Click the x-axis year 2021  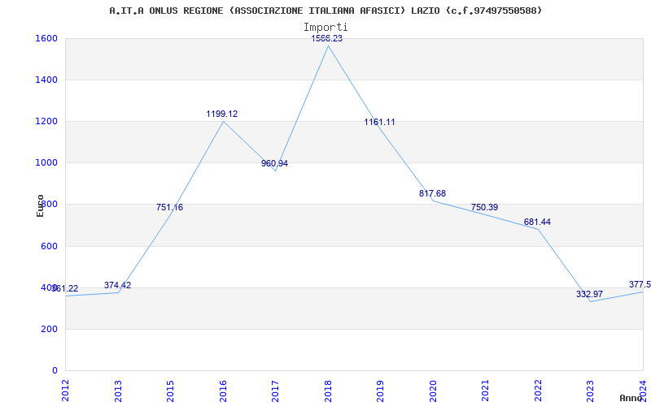pos(485,391)
